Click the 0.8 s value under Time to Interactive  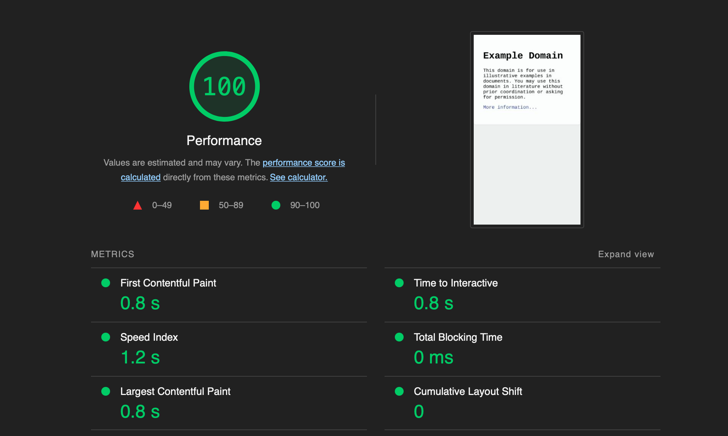coord(433,303)
